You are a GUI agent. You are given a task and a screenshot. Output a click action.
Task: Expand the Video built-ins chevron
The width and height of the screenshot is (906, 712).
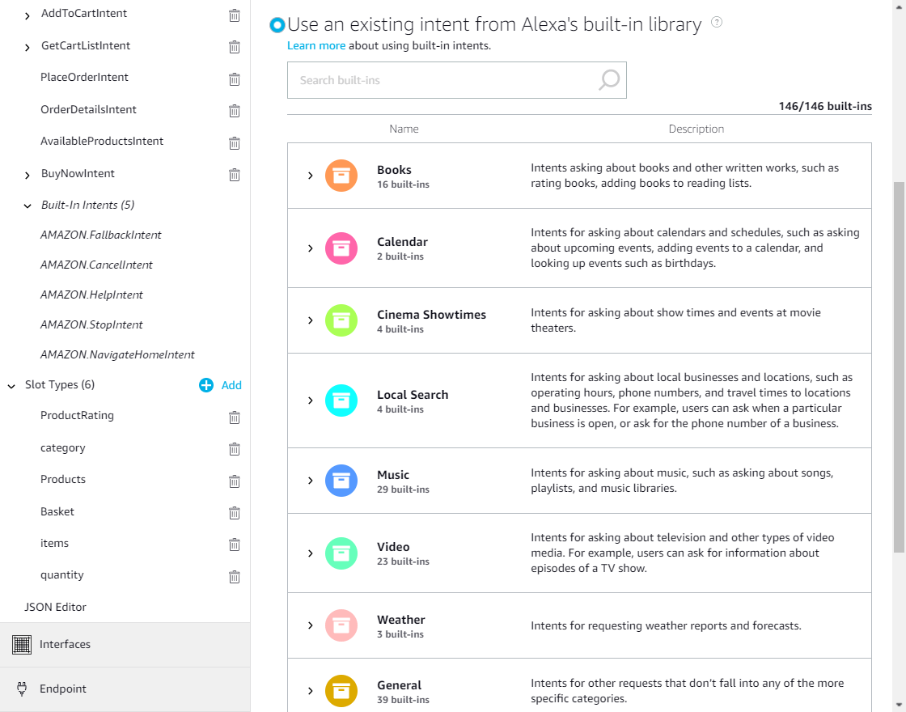tap(311, 553)
